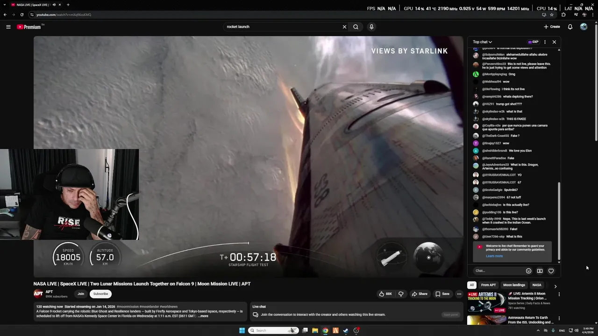Send a heart reaction in chat

pyautogui.click(x=551, y=271)
